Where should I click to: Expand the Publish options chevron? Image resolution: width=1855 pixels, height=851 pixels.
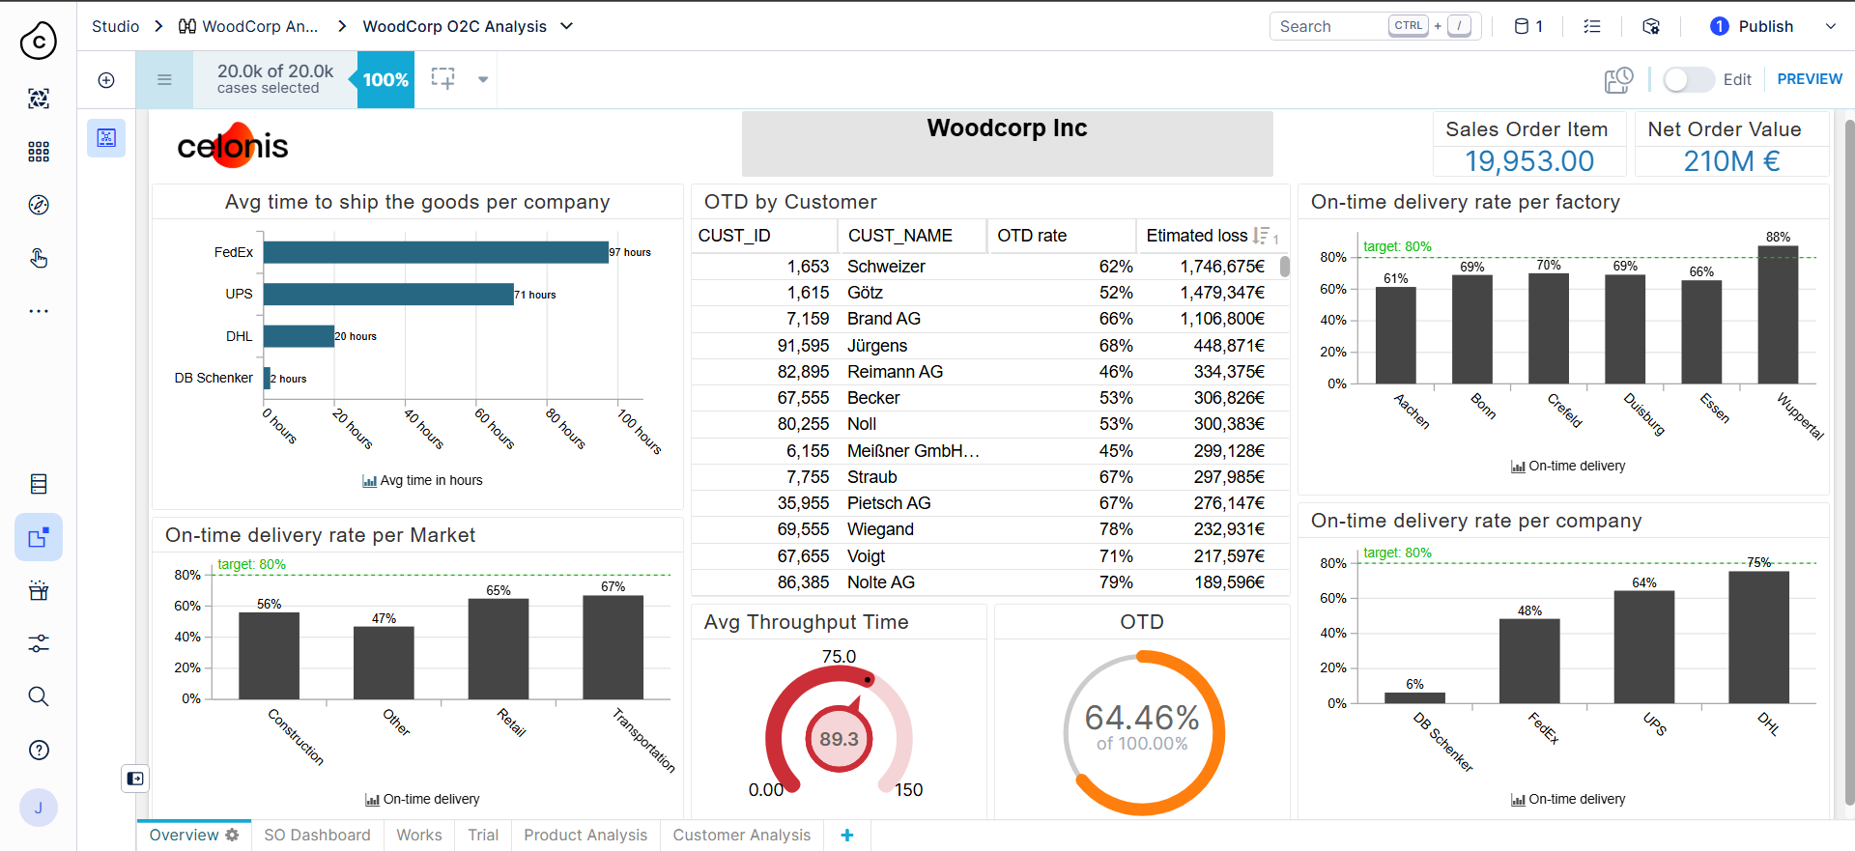click(1830, 27)
